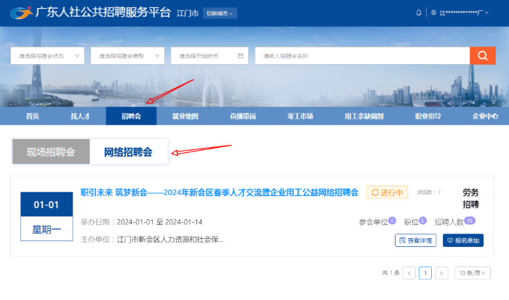Click the 报名参加 button
Screen dimensions: 509x300
(462, 240)
